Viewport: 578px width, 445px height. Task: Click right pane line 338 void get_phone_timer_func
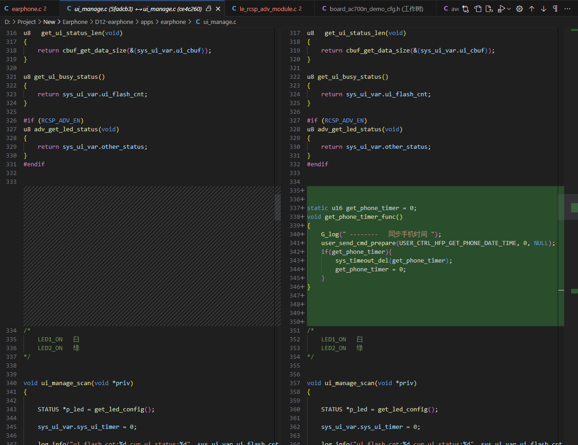[x=354, y=217]
